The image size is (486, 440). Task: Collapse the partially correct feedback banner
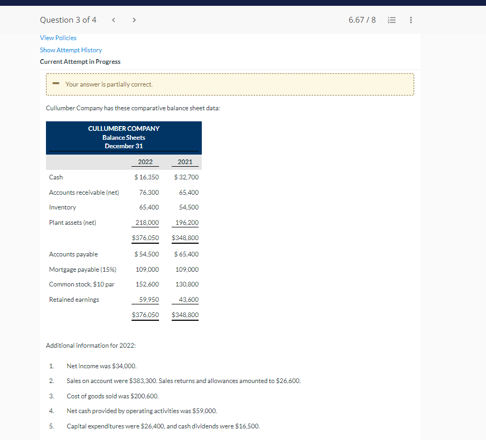pyautogui.click(x=55, y=83)
